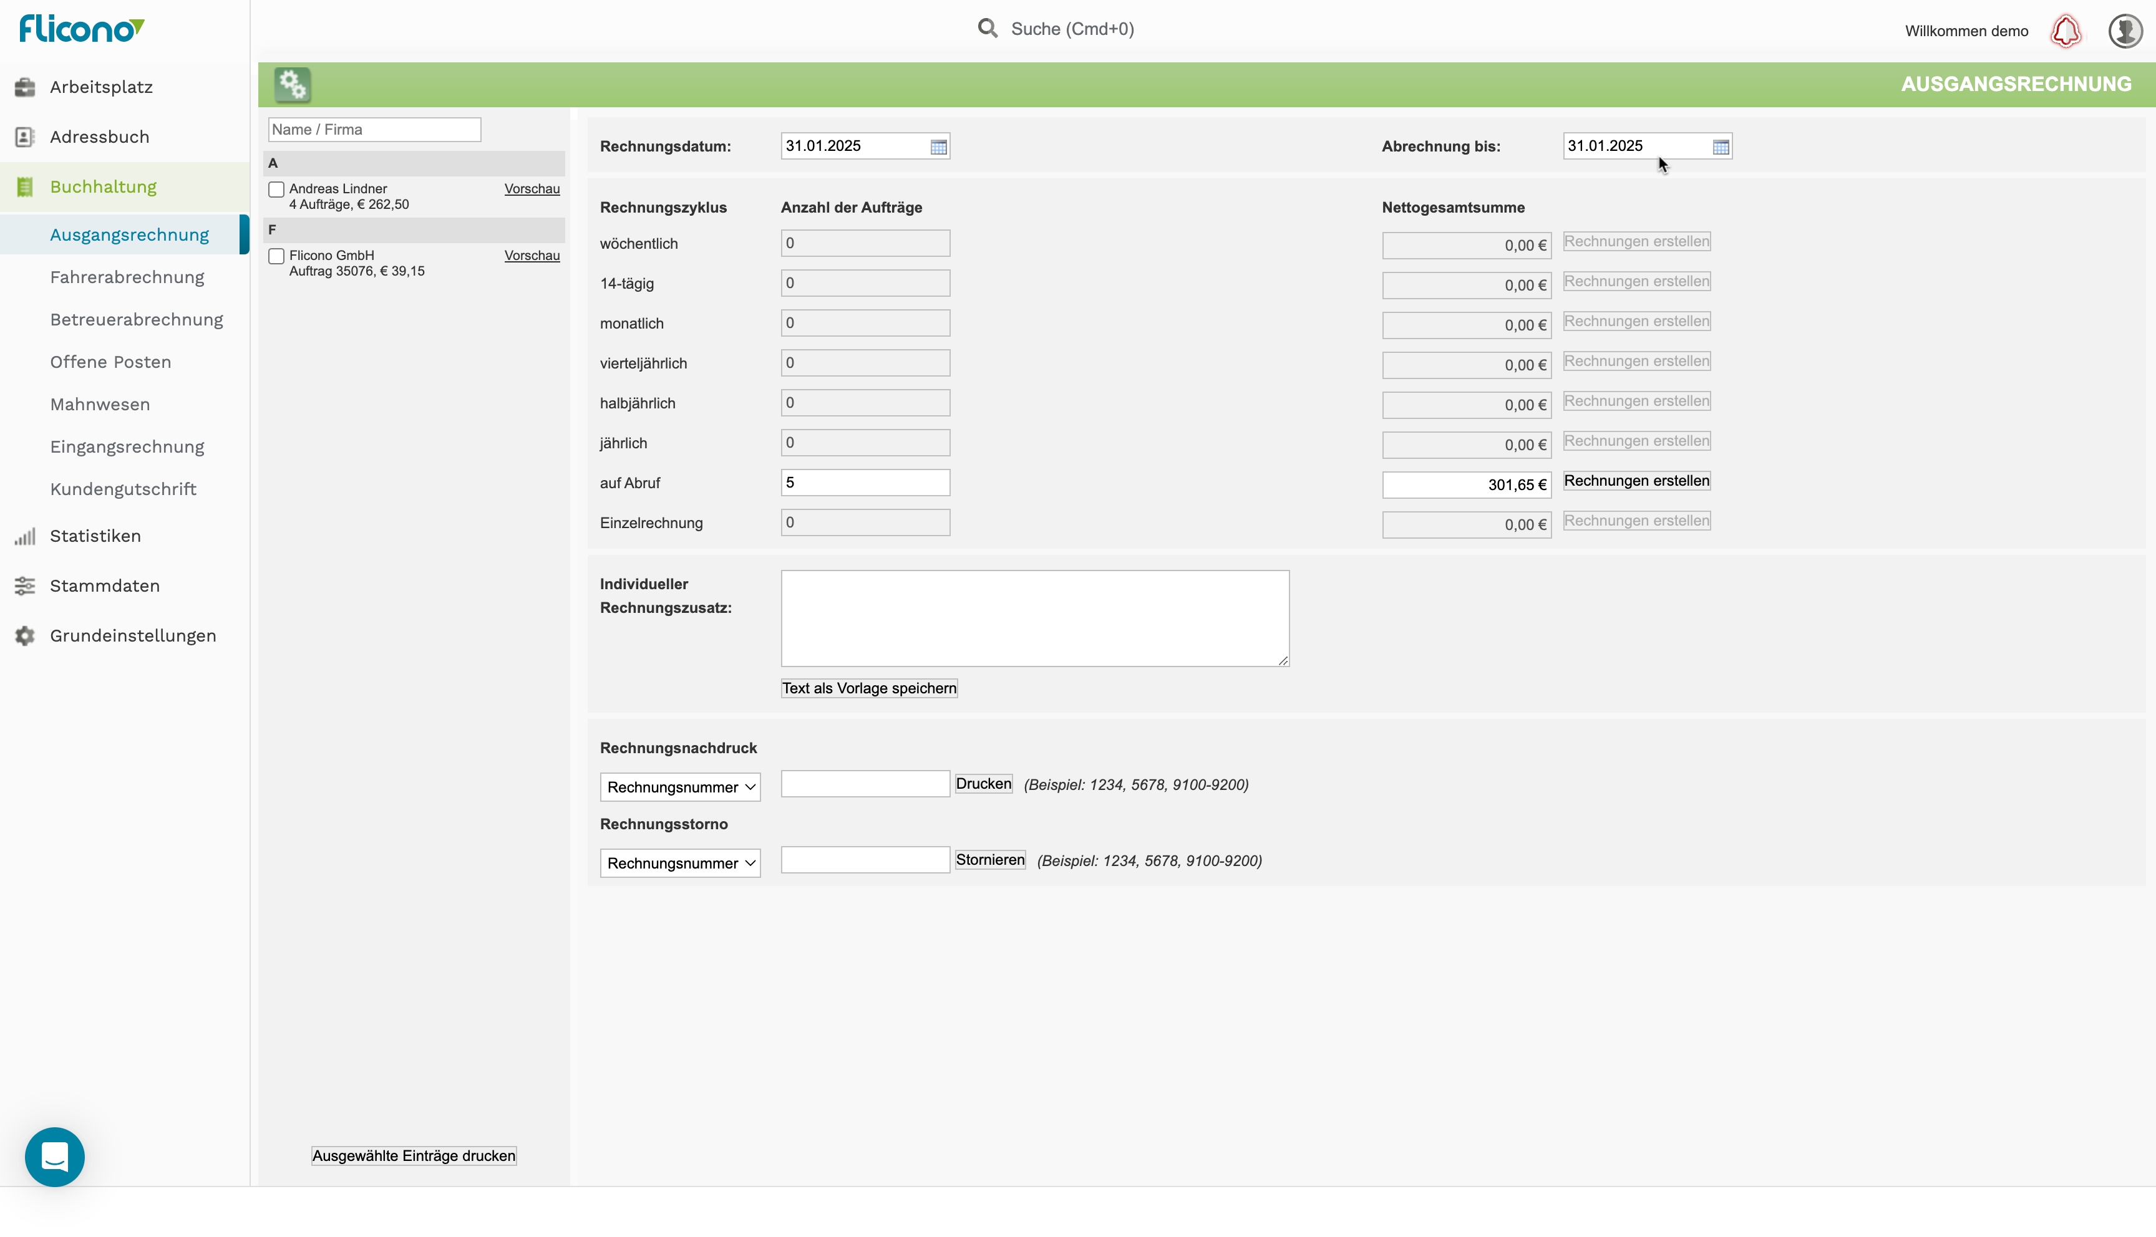This screenshot has height=1237, width=2156.
Task: Open the user profile avatar
Action: (x=2125, y=31)
